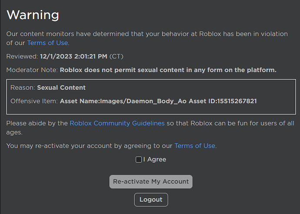Click the 12/1/2023 2:01:21 PM timestamp
Viewport: 300px width, 214px height.
tap(73, 56)
